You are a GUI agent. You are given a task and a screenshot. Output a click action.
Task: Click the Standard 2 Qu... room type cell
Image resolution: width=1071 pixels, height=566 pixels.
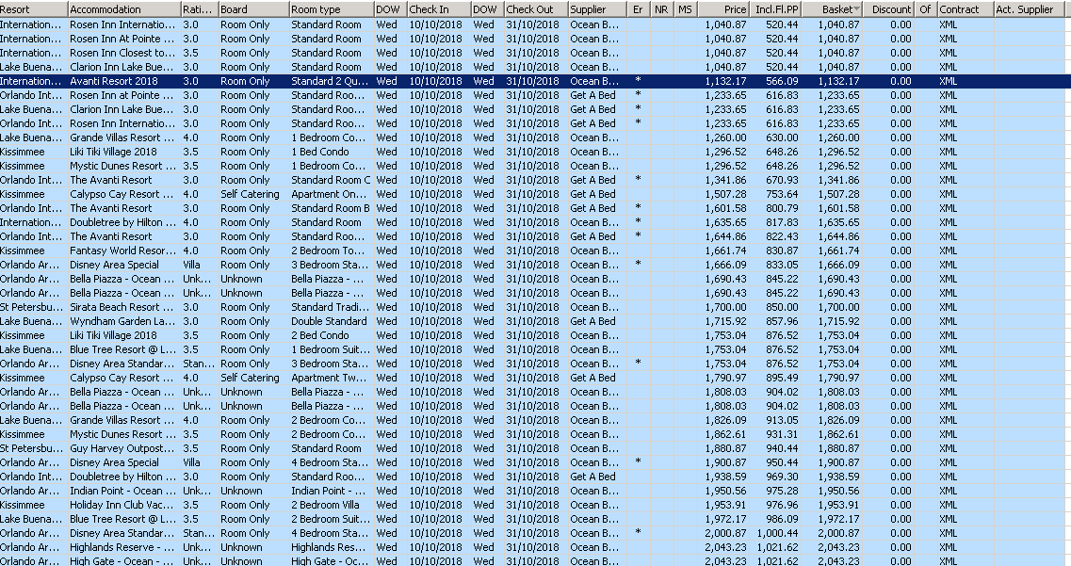point(330,81)
